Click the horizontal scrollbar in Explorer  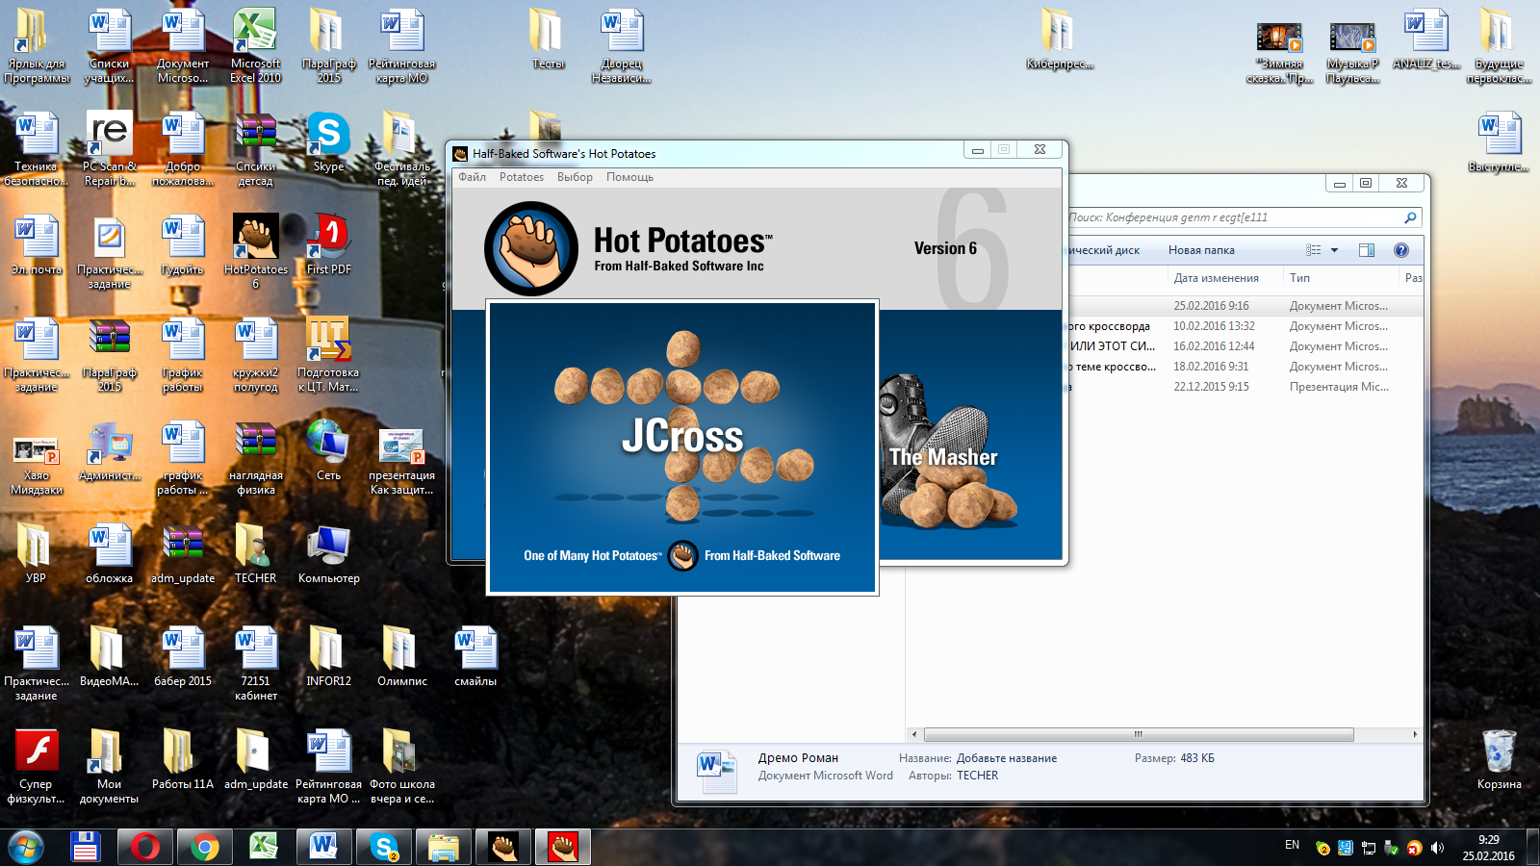click(x=1139, y=734)
